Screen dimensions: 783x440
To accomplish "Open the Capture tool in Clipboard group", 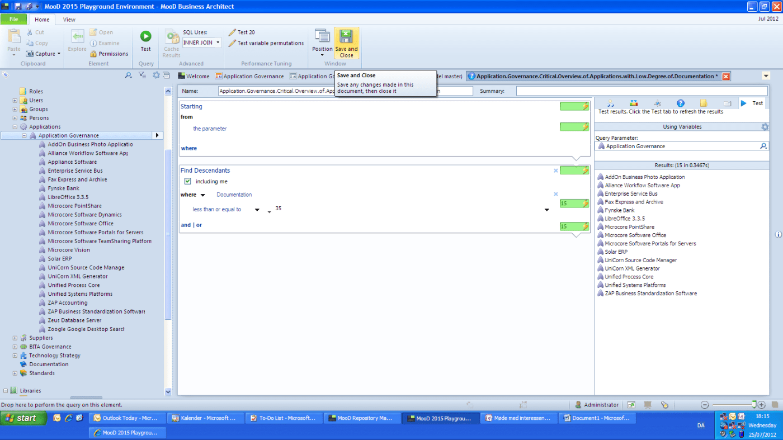I will point(44,54).
